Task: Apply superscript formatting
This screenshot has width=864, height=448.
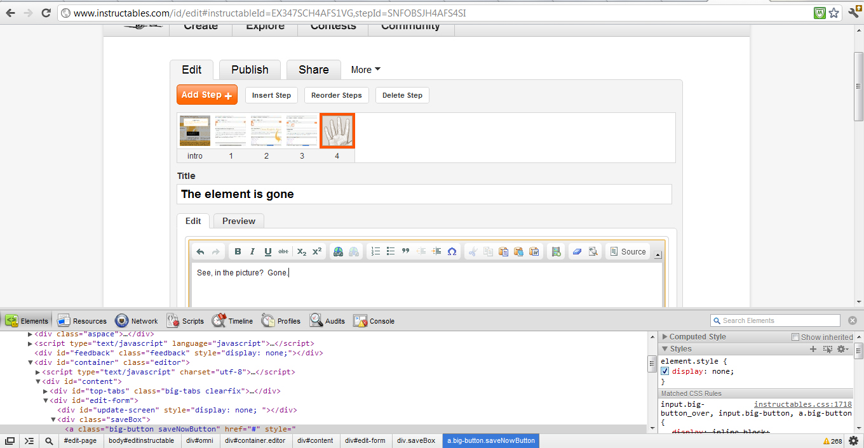Action: [x=317, y=252]
